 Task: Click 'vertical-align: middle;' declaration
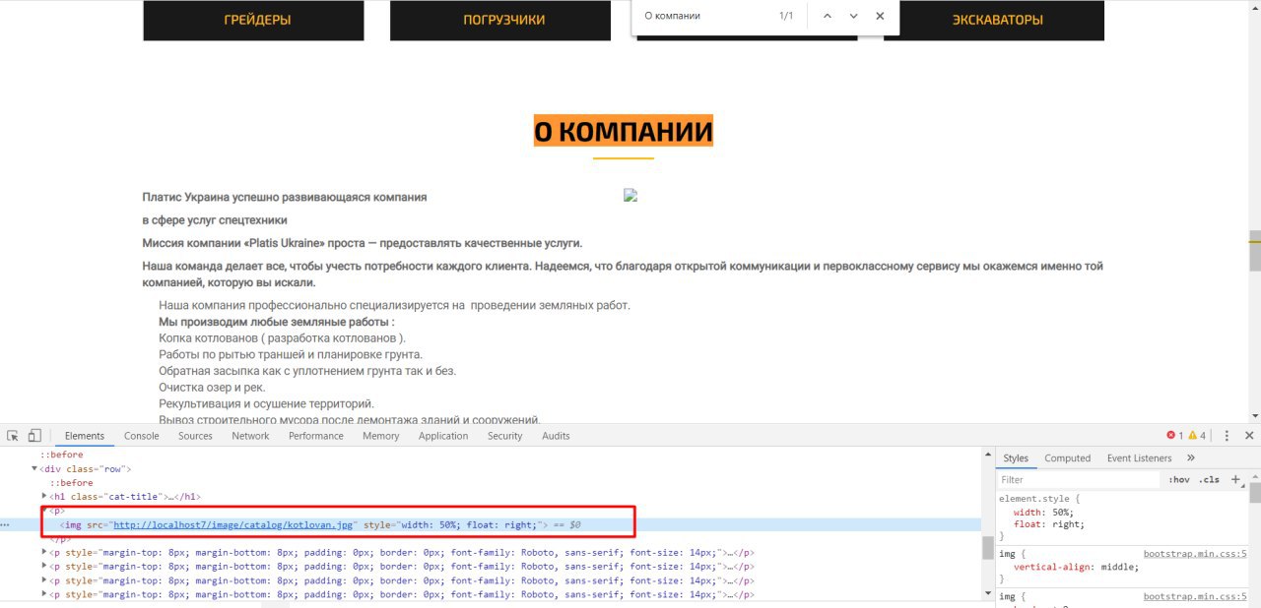(x=1076, y=568)
